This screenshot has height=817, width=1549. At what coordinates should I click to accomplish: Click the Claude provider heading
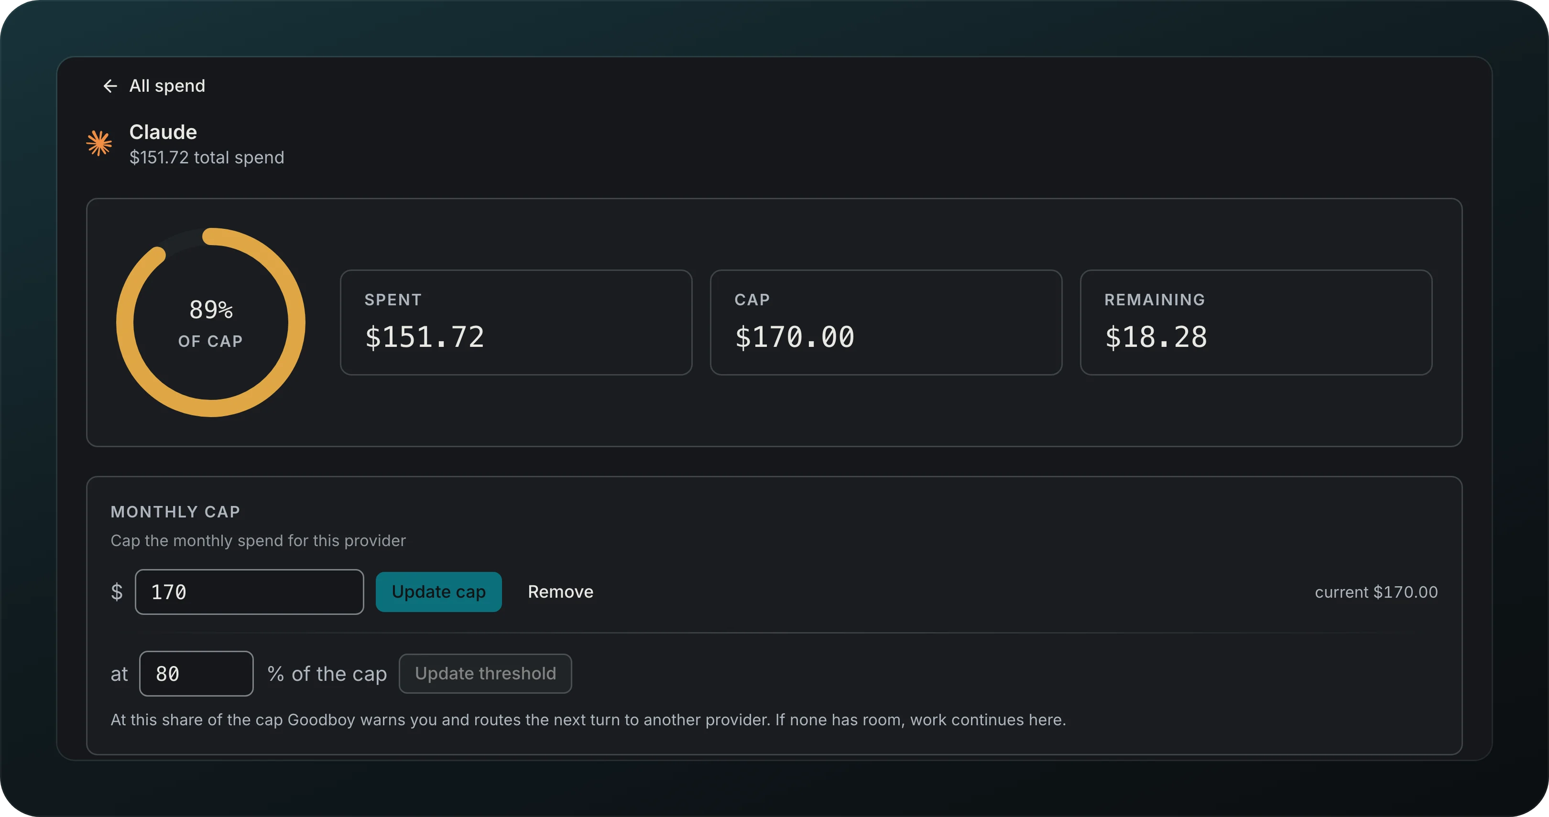pyautogui.click(x=163, y=131)
